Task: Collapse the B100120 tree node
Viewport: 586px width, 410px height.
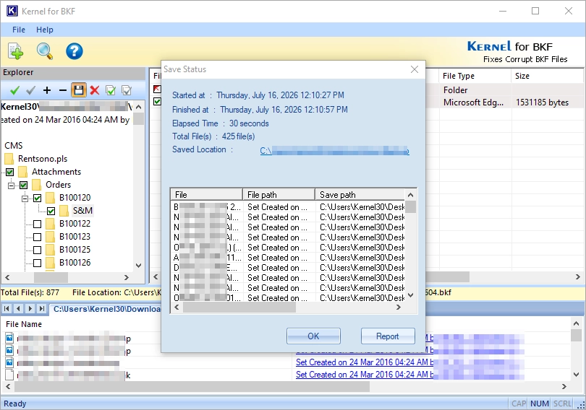Action: [x=25, y=199]
